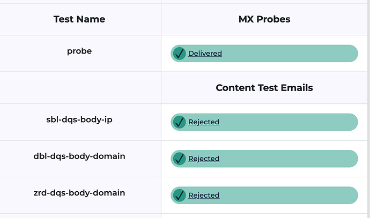Click the green status bar in probe row
The width and height of the screenshot is (370, 218).
click(264, 54)
